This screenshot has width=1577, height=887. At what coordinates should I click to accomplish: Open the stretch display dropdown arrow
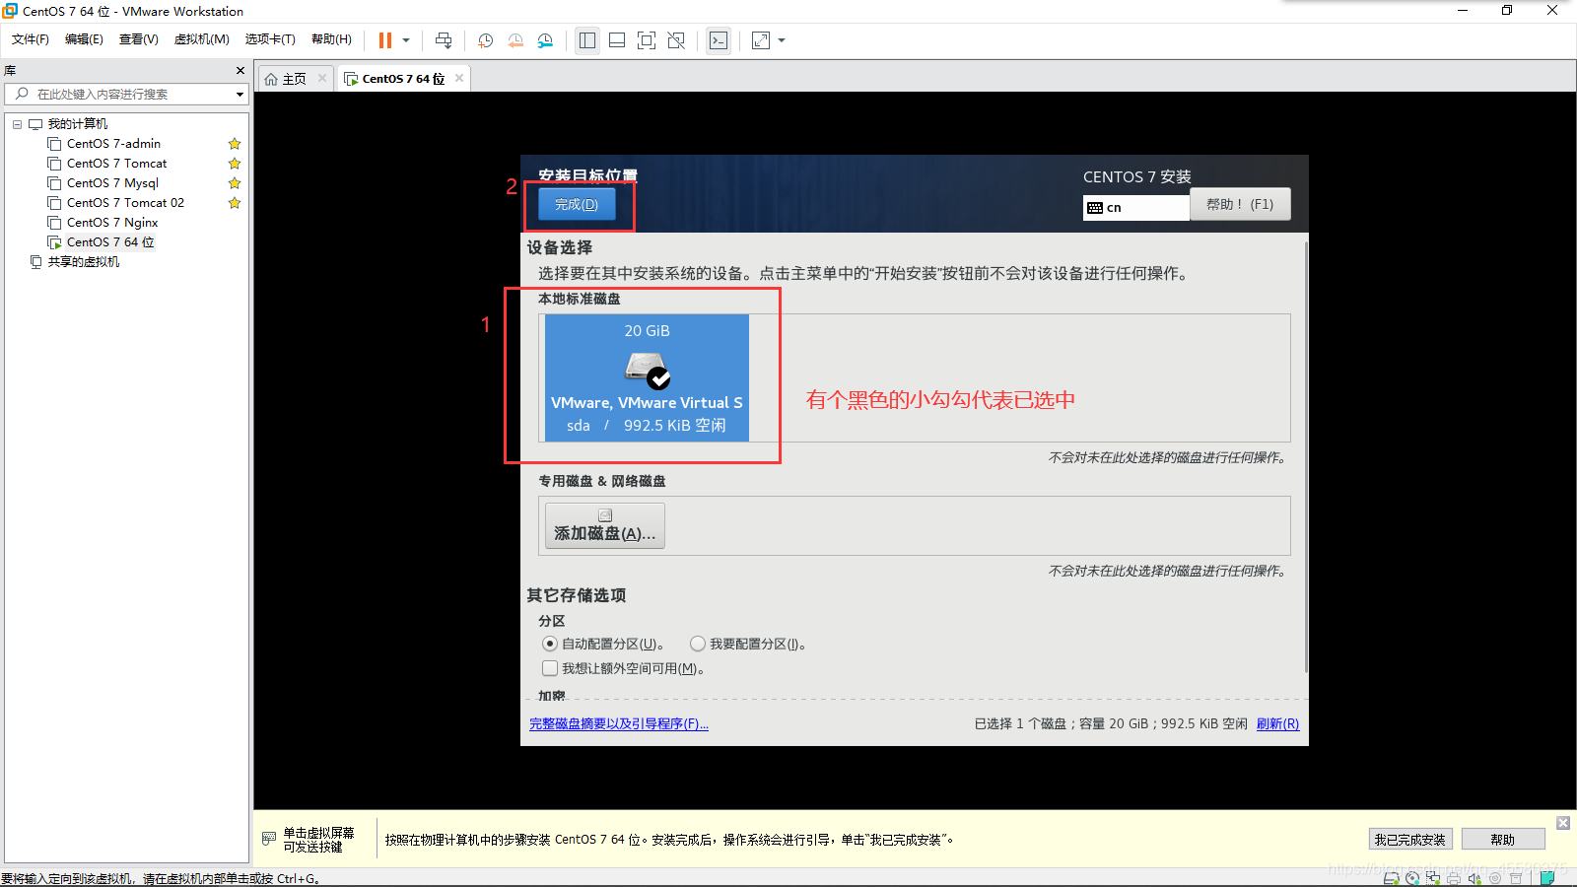[782, 40]
